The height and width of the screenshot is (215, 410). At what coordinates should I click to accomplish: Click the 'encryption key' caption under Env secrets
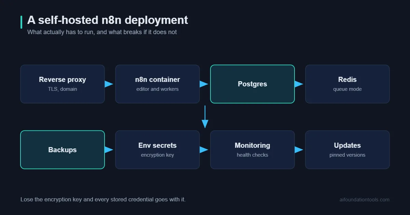click(x=158, y=155)
